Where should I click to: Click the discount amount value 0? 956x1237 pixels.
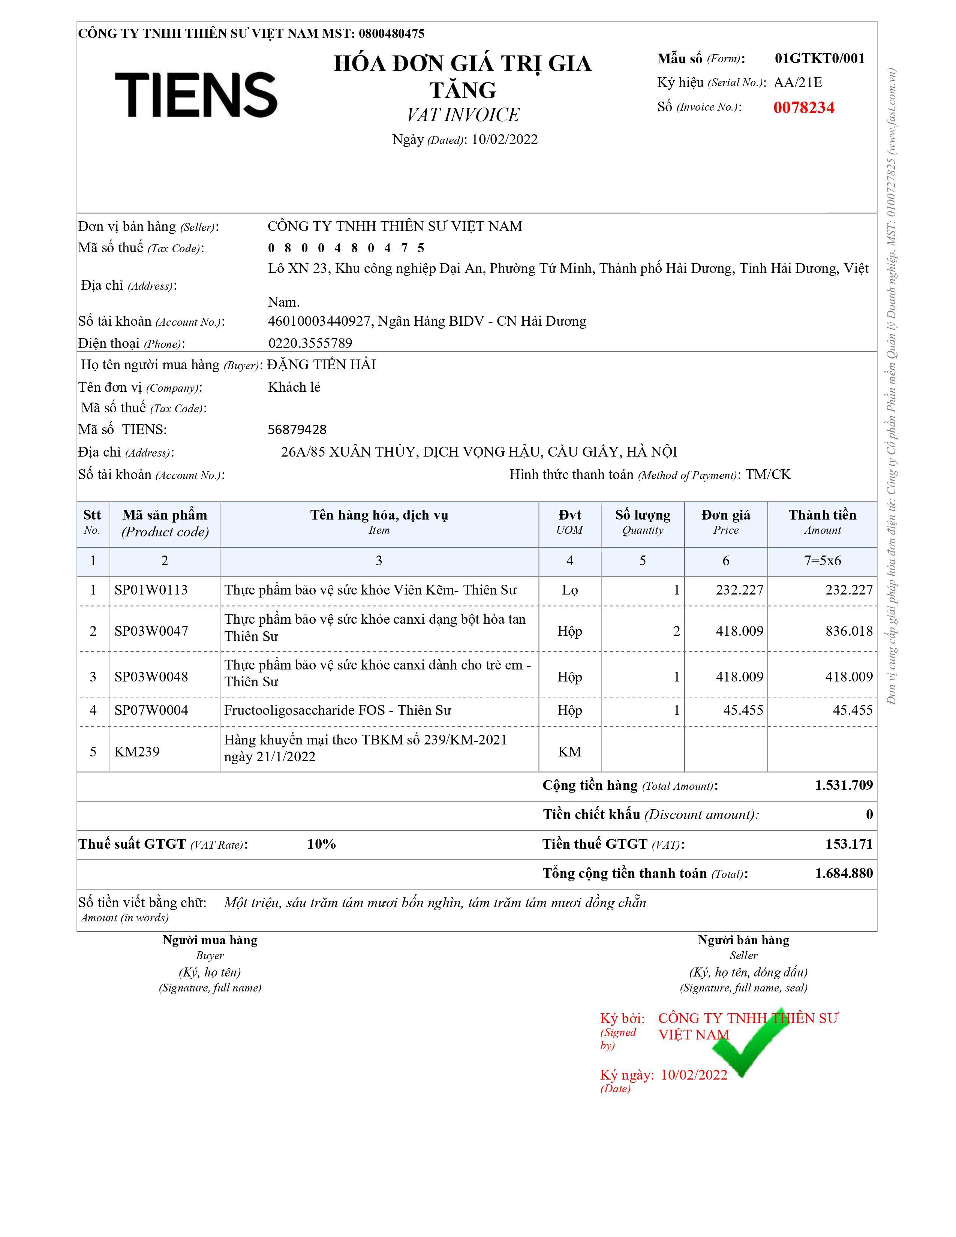pos(869,815)
